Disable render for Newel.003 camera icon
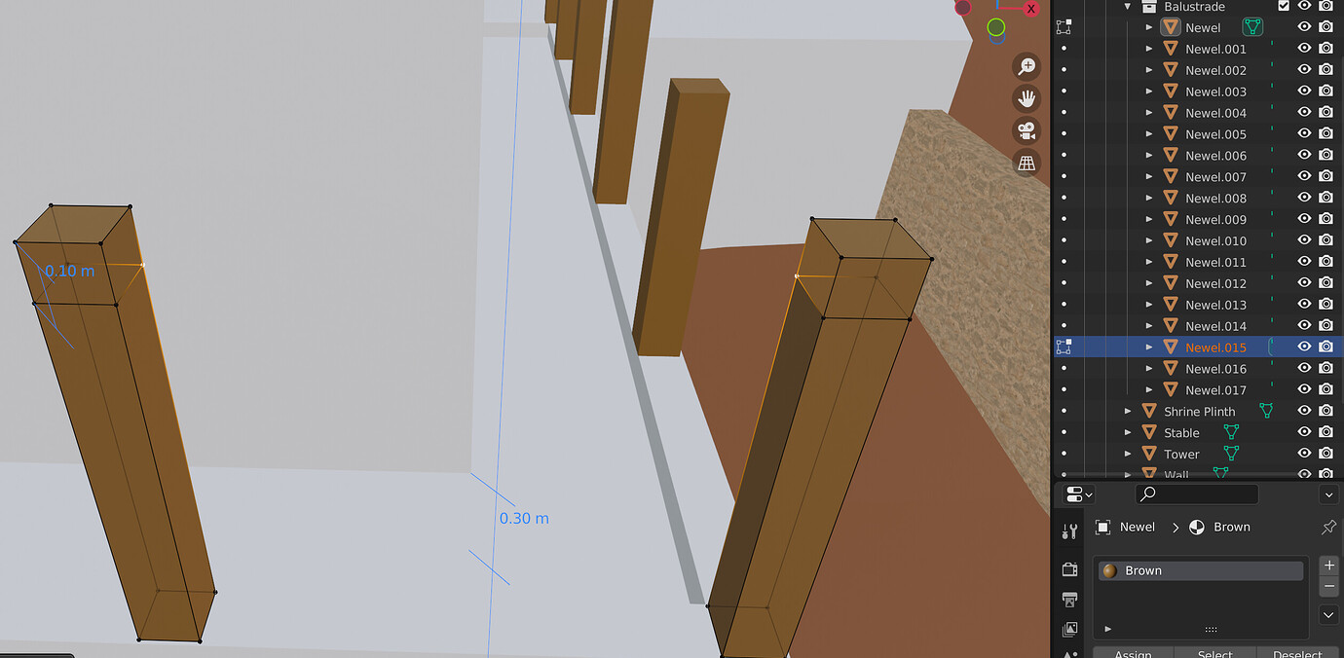1344x658 pixels. tap(1325, 91)
